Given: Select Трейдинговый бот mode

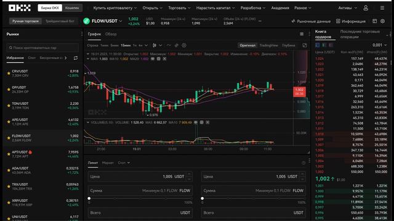Looking at the screenshot, I should click(60, 21).
